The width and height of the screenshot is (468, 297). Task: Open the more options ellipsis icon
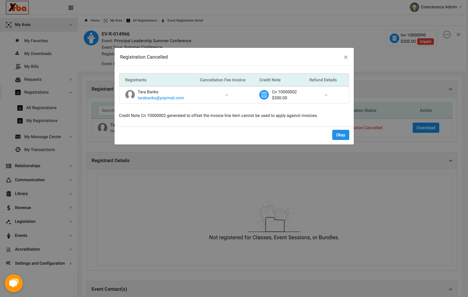point(447,35)
